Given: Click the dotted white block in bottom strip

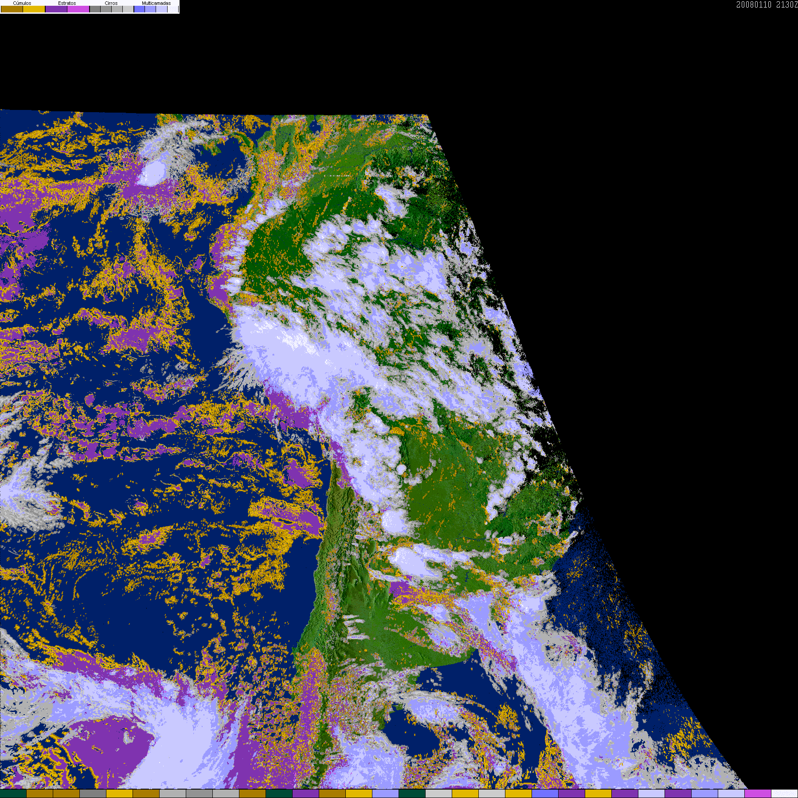Looking at the screenshot, I should tap(784, 794).
